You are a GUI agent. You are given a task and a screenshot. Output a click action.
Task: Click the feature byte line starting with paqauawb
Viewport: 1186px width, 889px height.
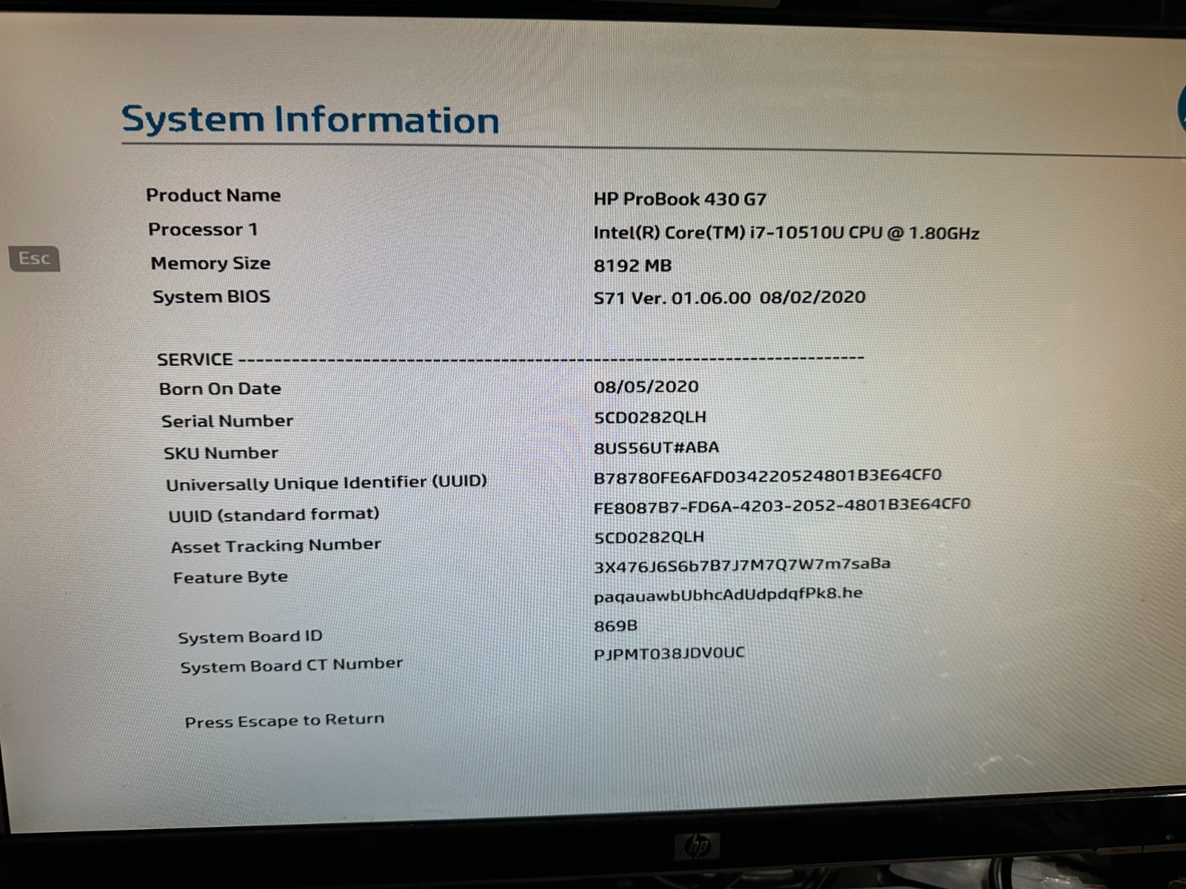(x=728, y=594)
